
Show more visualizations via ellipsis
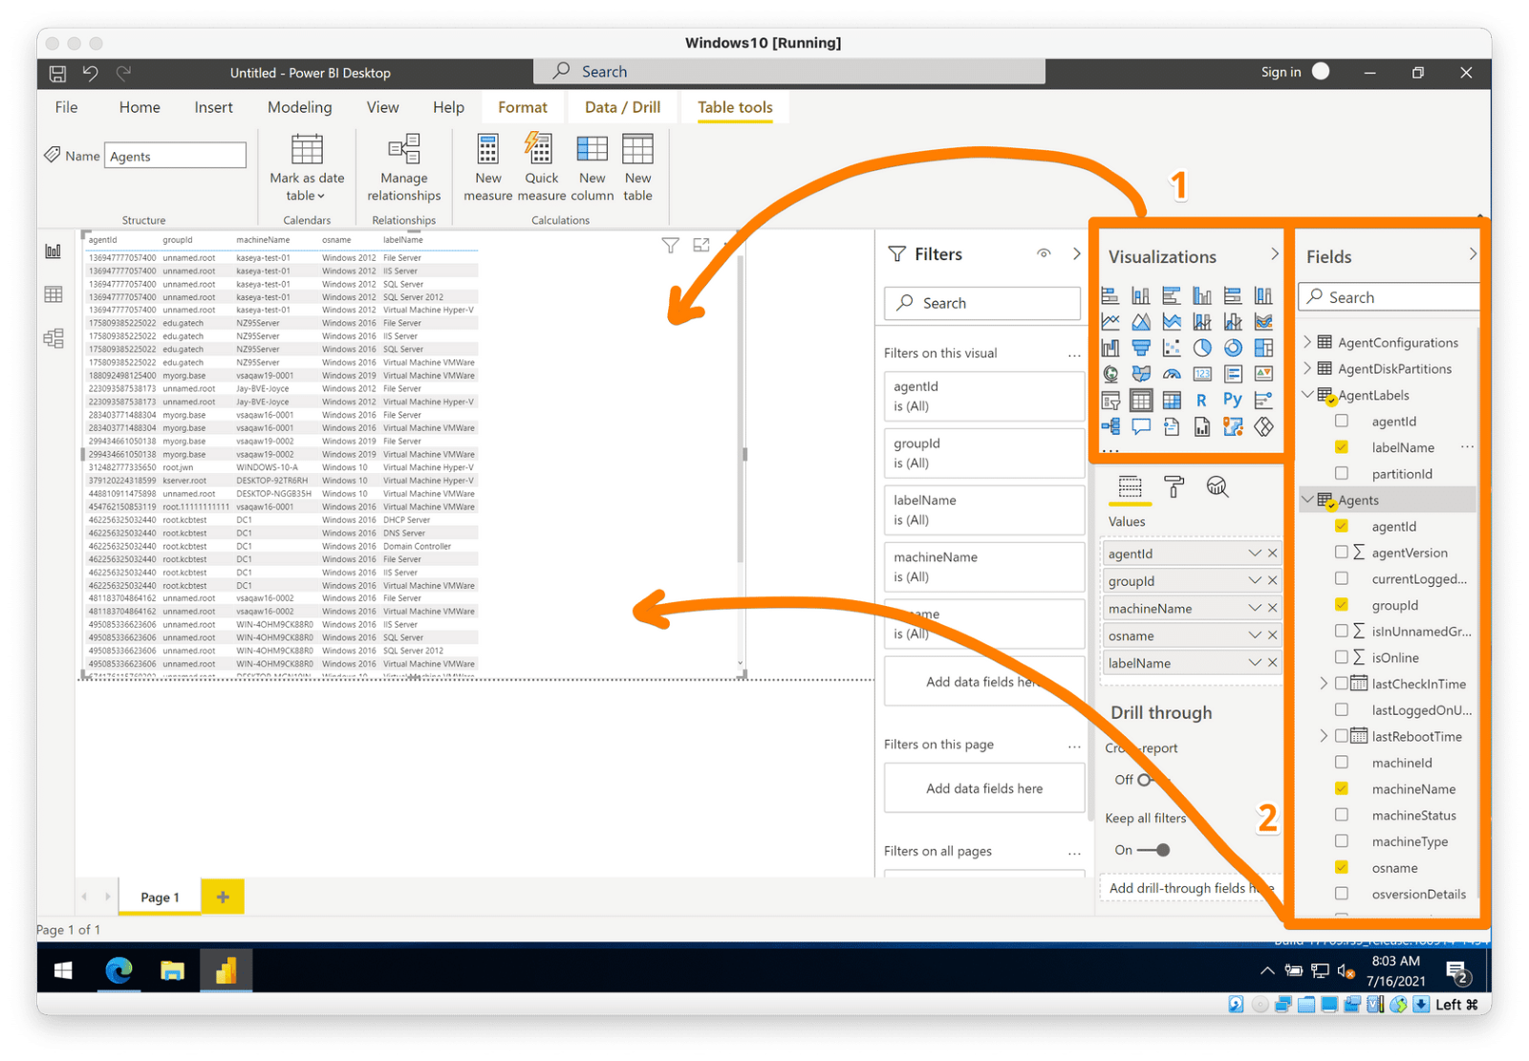[x=1109, y=450]
